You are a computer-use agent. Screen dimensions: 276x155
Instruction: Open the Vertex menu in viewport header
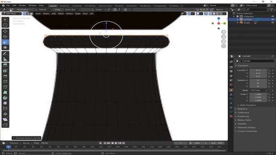point(69,13)
